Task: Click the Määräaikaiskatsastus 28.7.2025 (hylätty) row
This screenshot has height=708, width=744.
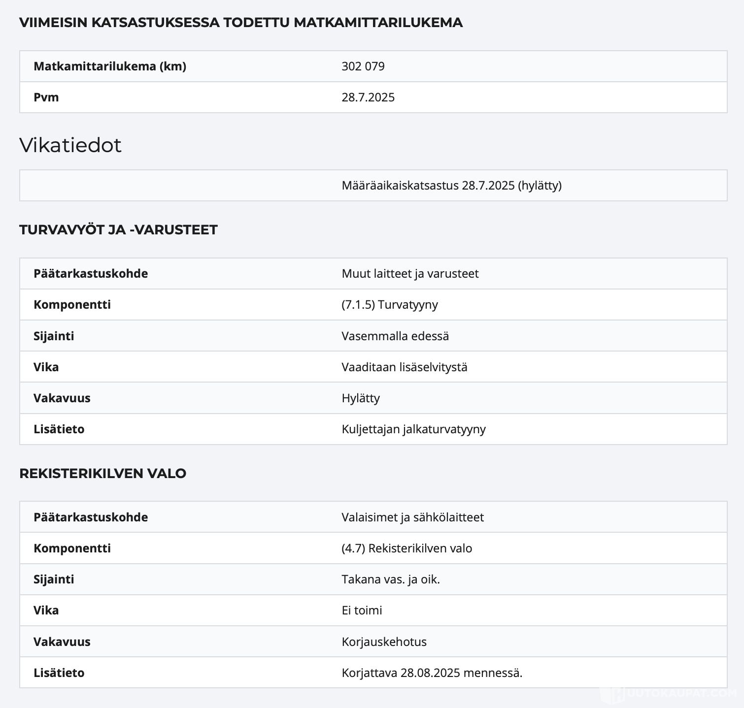Action: tap(451, 185)
